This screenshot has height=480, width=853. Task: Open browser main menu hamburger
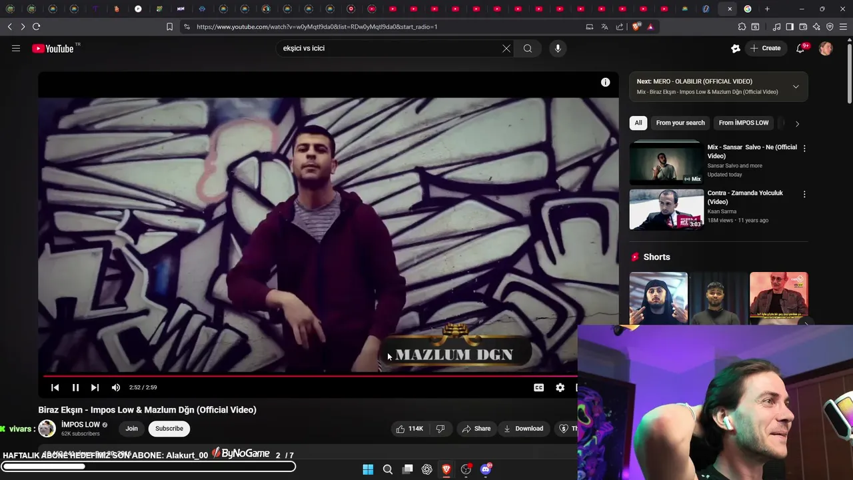click(844, 27)
